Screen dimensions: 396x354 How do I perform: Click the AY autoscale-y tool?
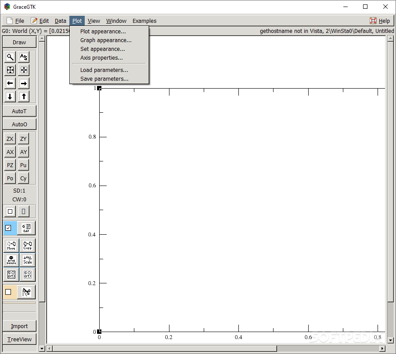[x=23, y=152]
